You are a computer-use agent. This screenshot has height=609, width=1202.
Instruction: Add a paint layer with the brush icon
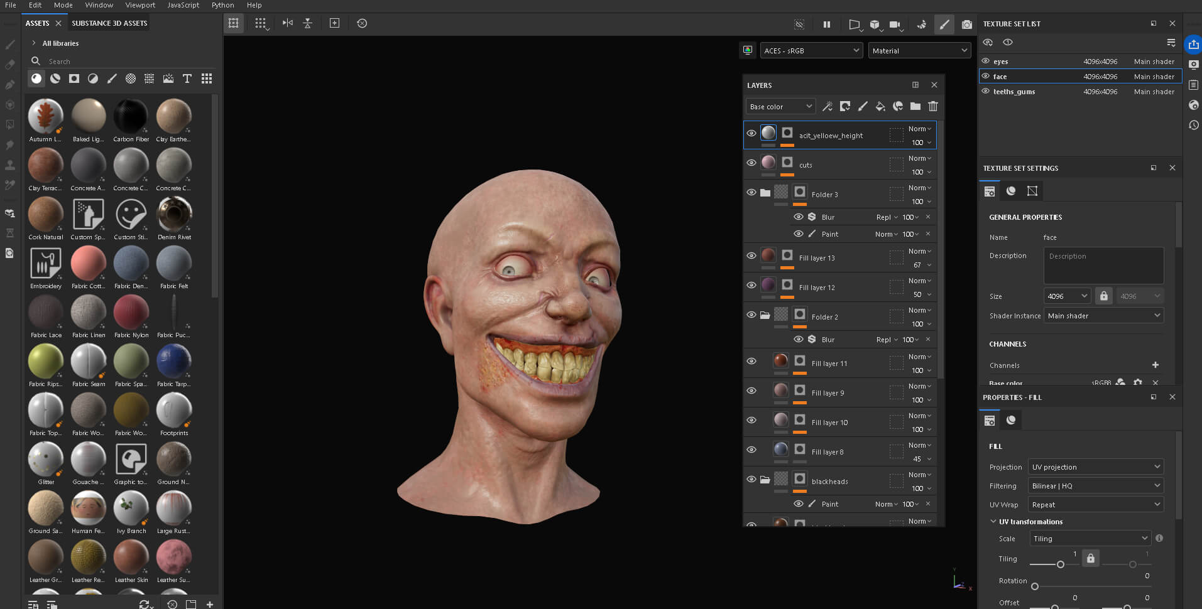(x=863, y=106)
